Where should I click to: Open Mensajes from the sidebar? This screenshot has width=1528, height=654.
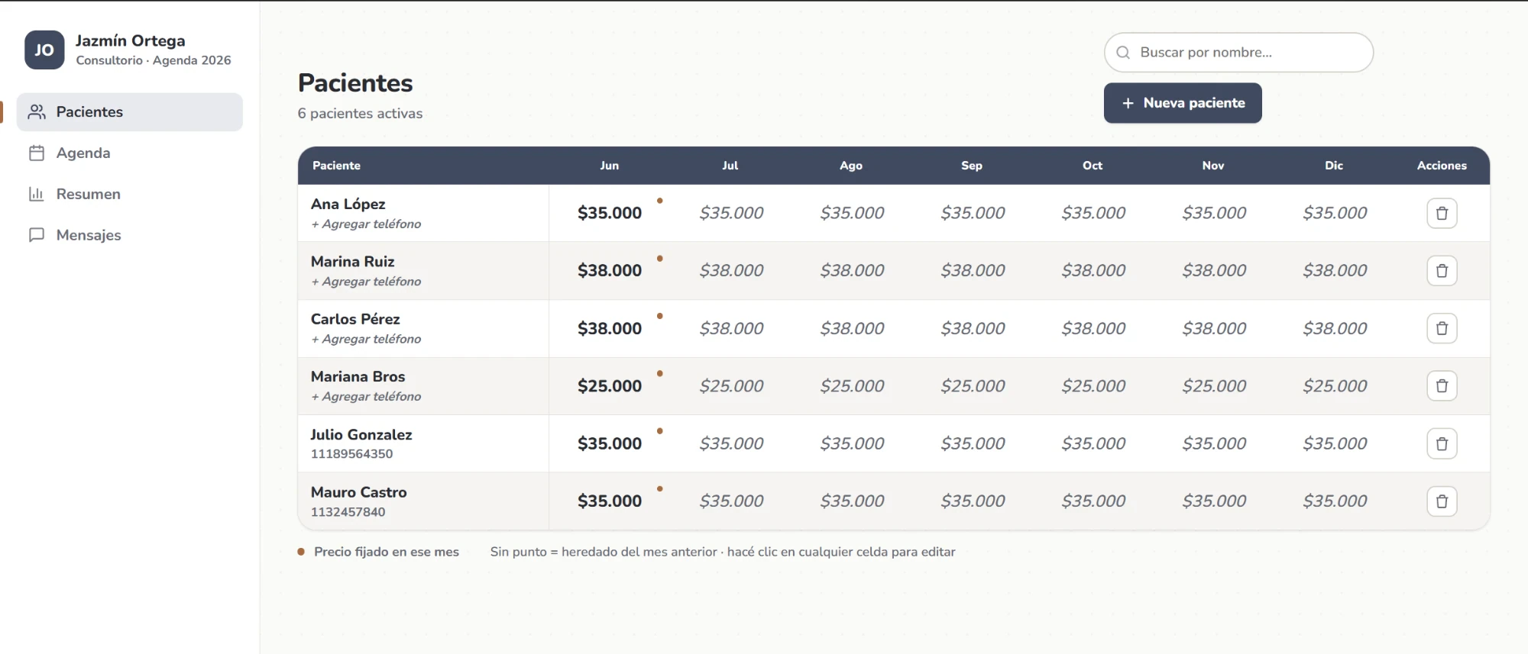130,236
